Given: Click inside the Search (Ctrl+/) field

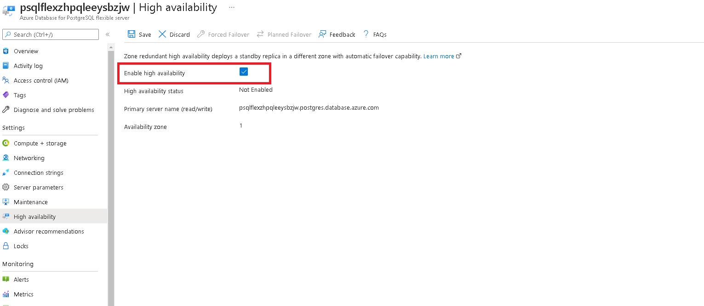Looking at the screenshot, I should click(51, 34).
